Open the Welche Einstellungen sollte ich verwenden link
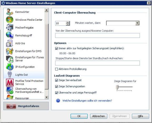 [87, 101]
